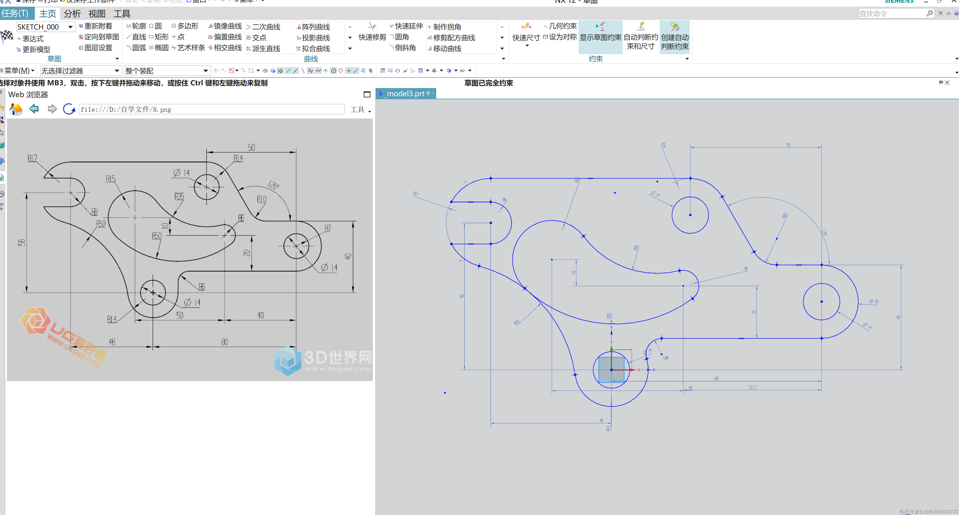Click 重新附着 (Reattach) button
959x515 pixels.
95,26
